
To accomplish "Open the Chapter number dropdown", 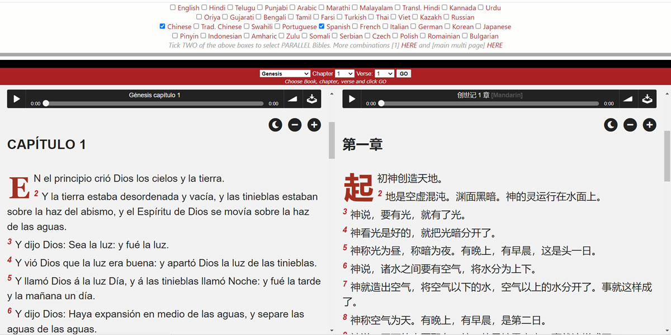I will [x=344, y=73].
